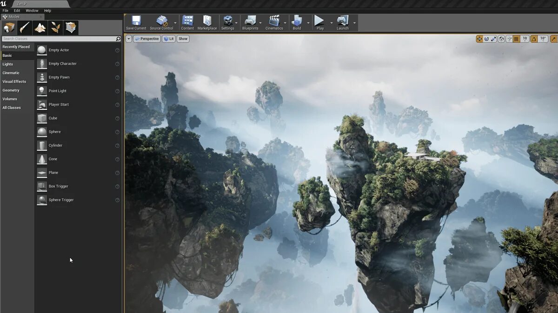
Task: Toggle rotation snapping triangle icon
Action: point(534,39)
